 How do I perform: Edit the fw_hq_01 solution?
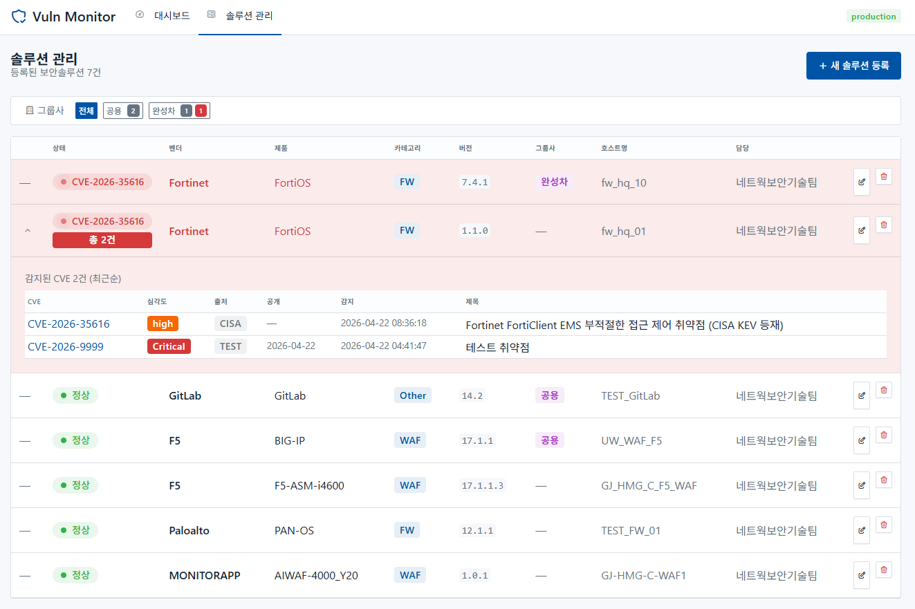[x=862, y=231]
